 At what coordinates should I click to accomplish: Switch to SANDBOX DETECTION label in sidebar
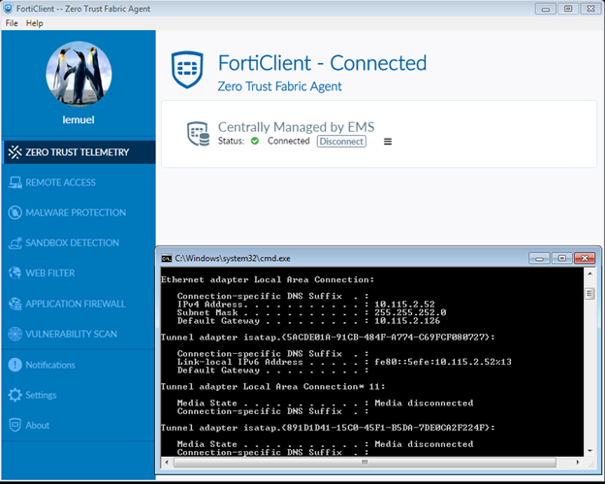(72, 242)
